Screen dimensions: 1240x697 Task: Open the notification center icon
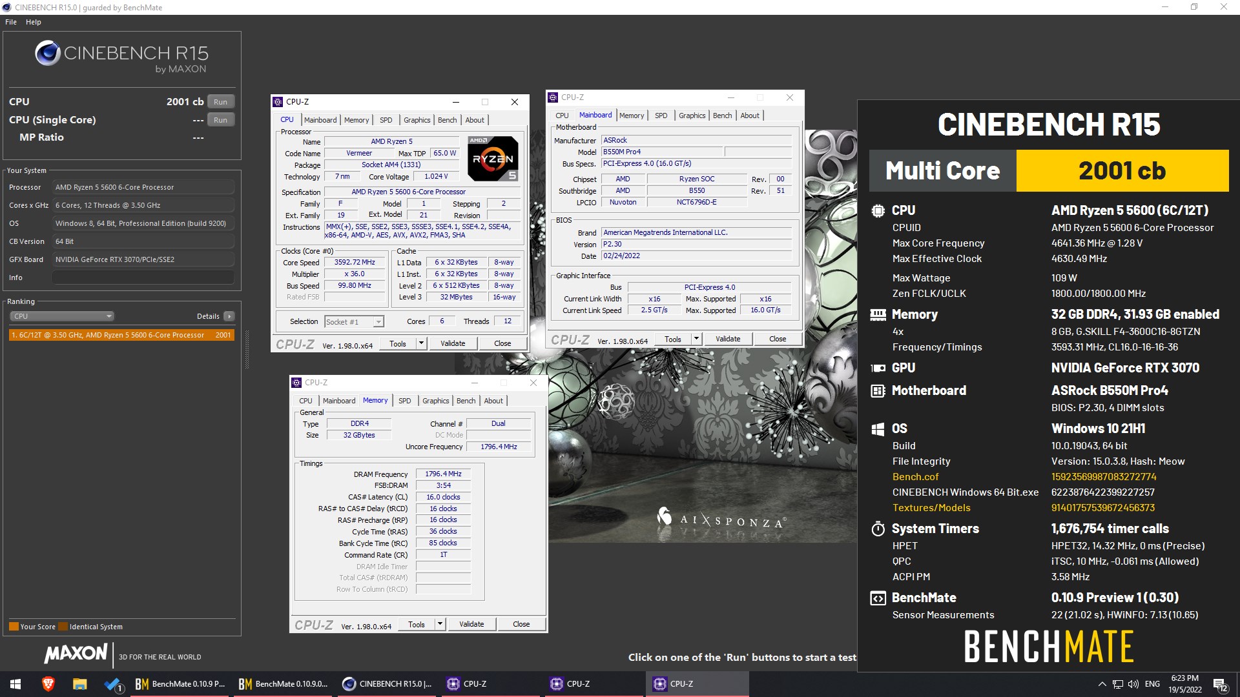1220,684
